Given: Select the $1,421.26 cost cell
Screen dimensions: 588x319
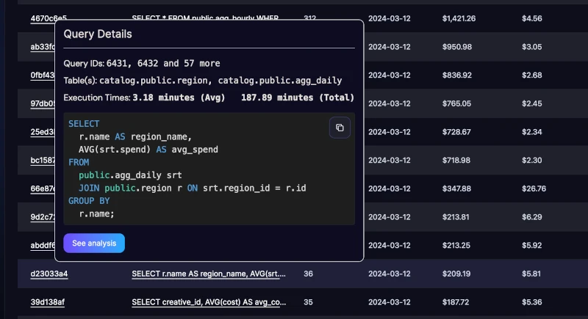Looking at the screenshot, I should [x=459, y=18].
